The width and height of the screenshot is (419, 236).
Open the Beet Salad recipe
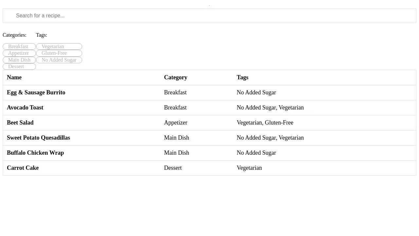[20, 123]
